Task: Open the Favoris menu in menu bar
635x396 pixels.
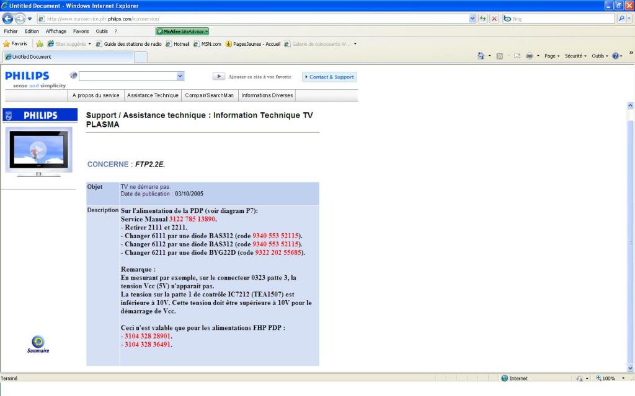Action: click(x=81, y=31)
